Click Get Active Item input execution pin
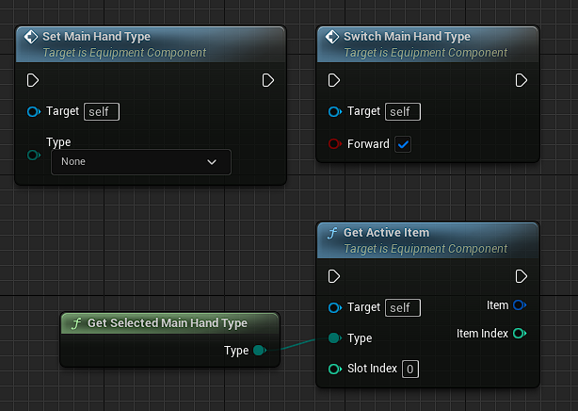This screenshot has width=578, height=411. [x=334, y=276]
